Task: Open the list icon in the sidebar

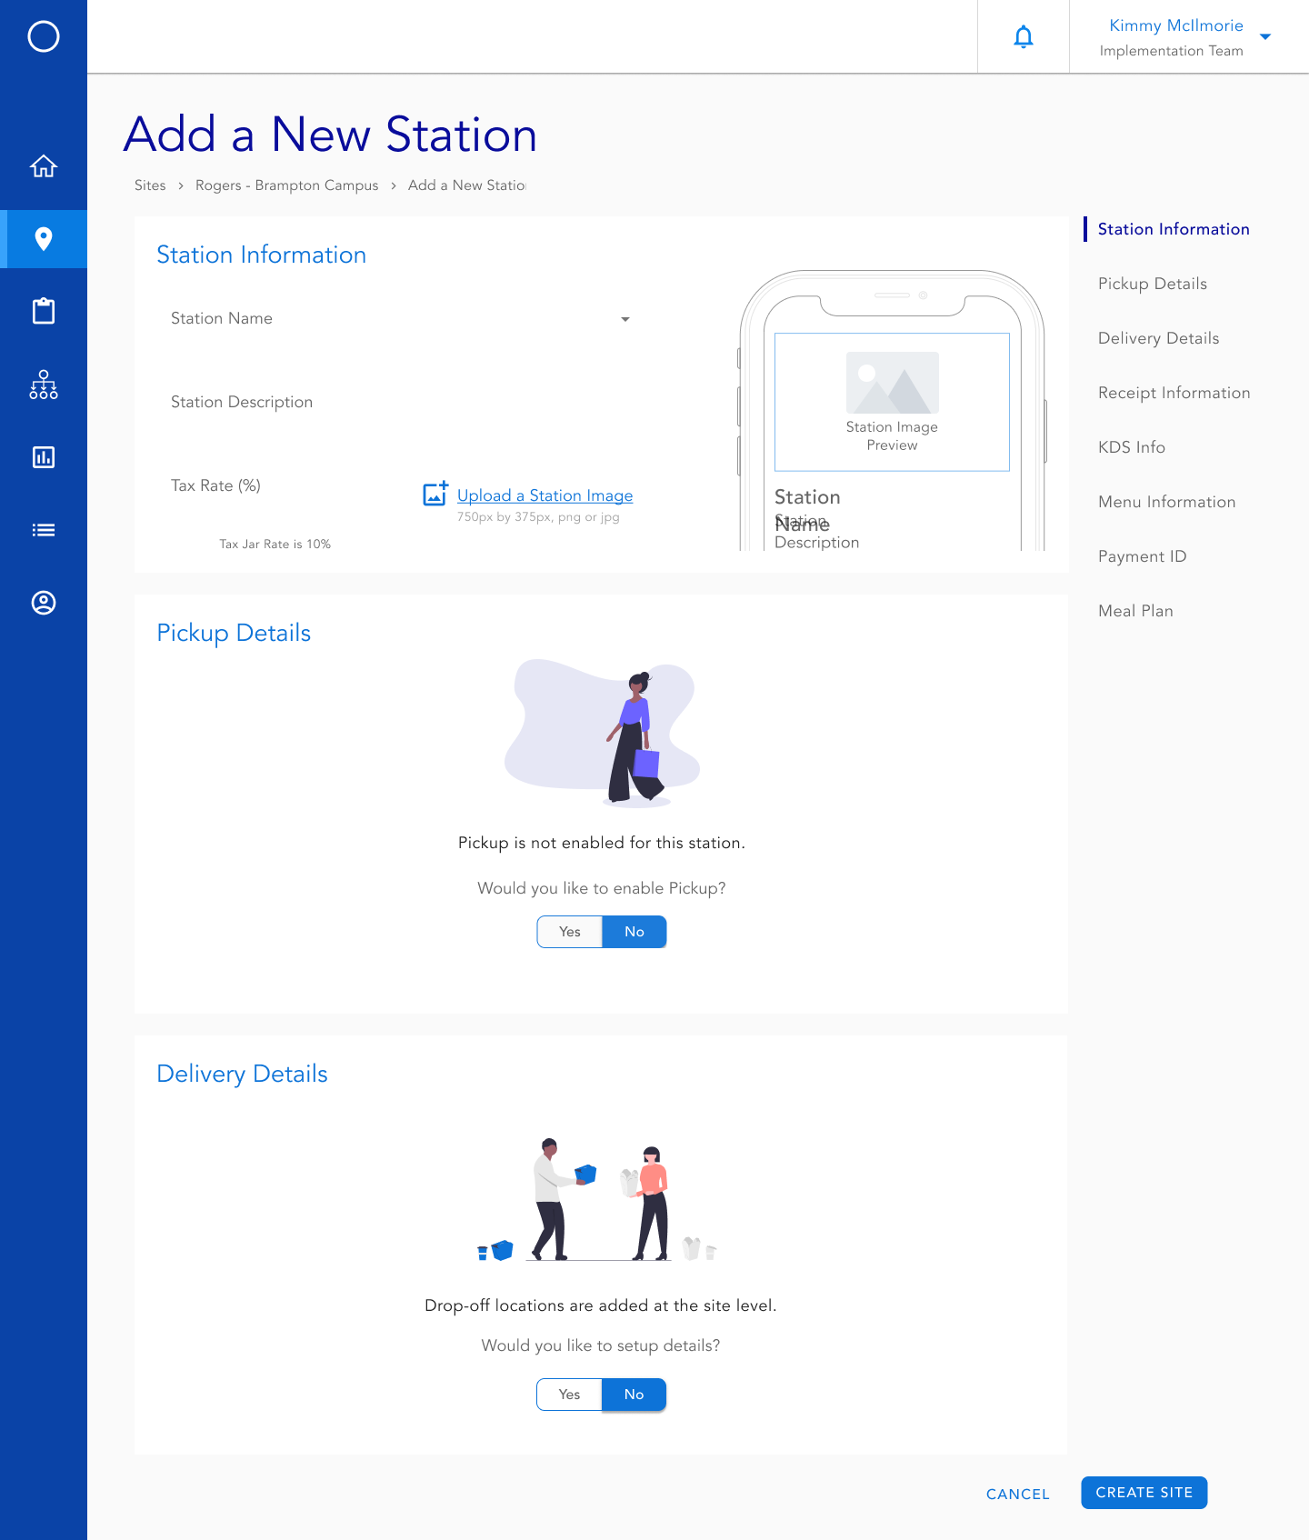Action: pos(44,530)
